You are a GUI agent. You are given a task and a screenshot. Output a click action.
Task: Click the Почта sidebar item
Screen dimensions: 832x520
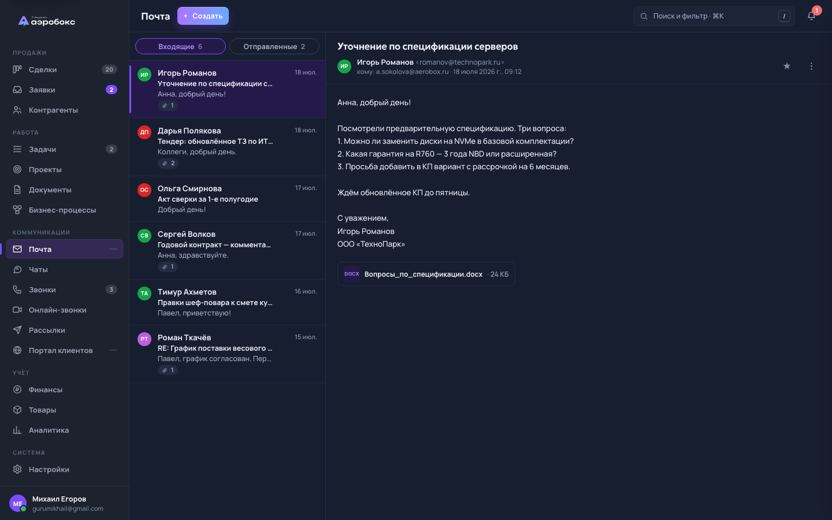(x=65, y=249)
